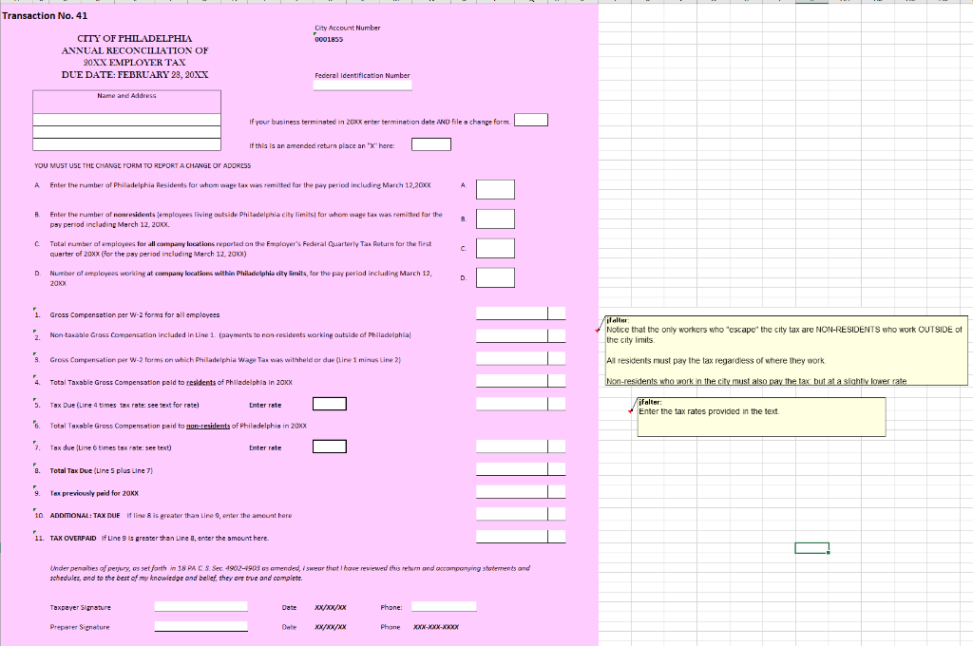Click the Preparer Signature entry line
The height and width of the screenshot is (646, 973).
[200, 627]
